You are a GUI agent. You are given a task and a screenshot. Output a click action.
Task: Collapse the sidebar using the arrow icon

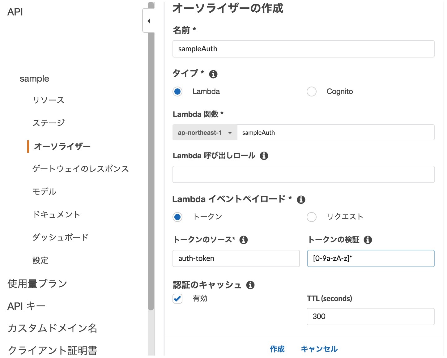[x=149, y=21]
